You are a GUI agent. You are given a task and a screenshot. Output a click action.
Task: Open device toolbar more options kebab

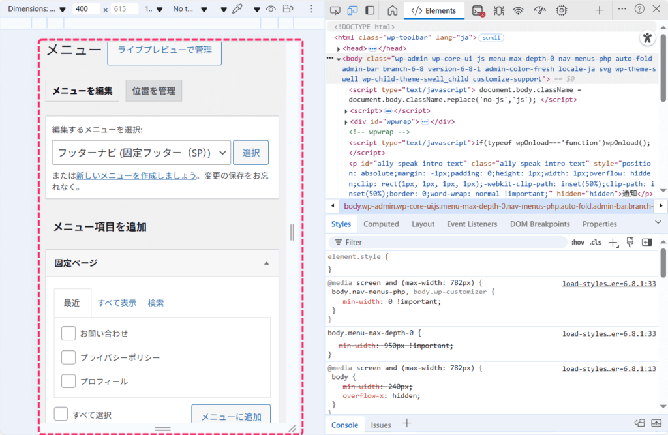point(311,9)
